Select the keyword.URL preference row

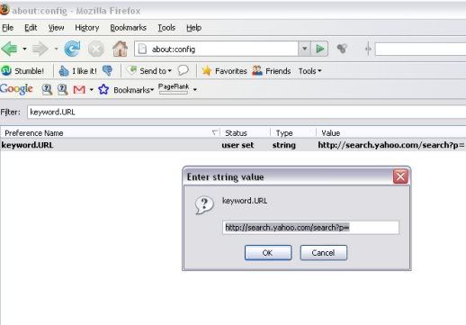[x=233, y=145]
